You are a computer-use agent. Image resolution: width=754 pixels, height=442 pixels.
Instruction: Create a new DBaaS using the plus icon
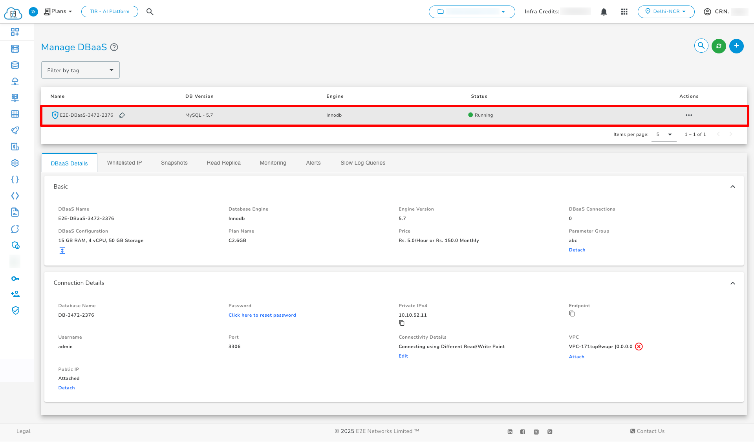tap(736, 46)
